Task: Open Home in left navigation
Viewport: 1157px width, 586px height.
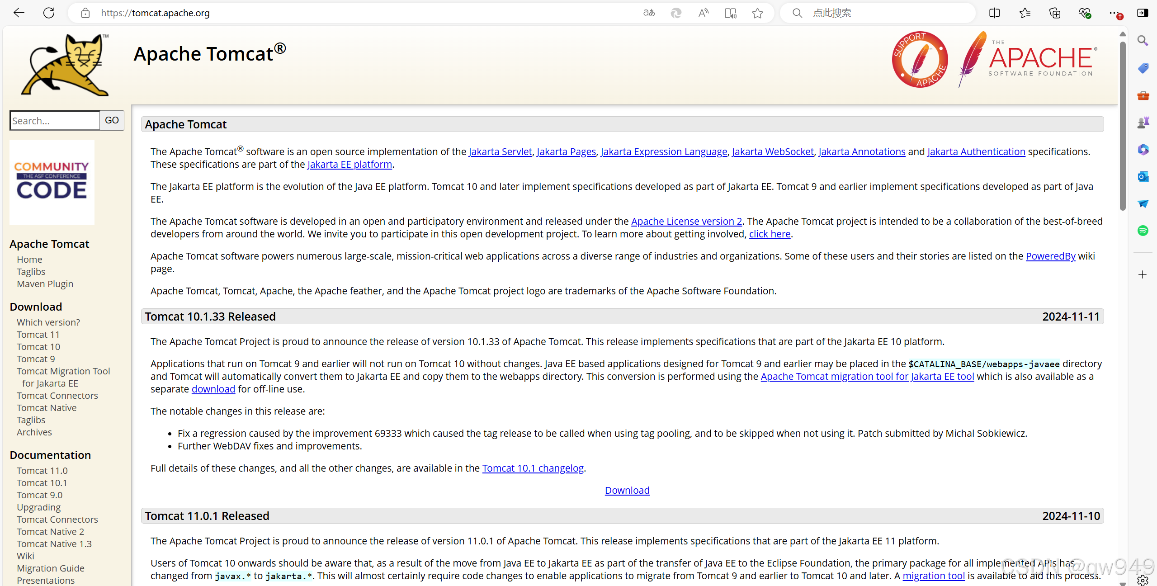Action: 29,260
